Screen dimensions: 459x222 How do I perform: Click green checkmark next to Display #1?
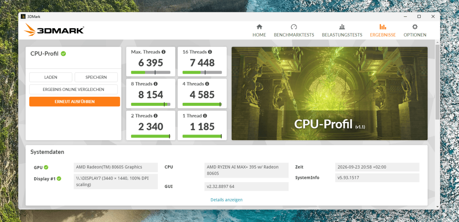coord(59,178)
